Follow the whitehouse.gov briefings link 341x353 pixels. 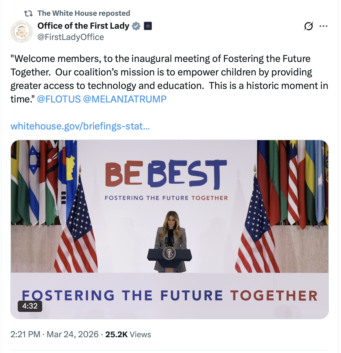pos(80,126)
